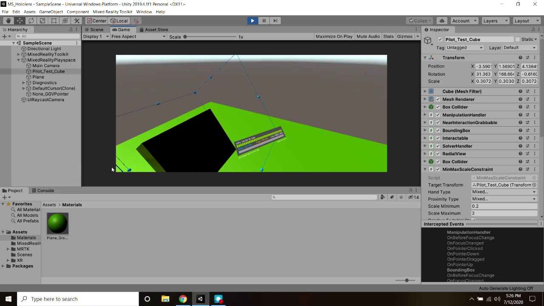Viewport: 544px width, 306px height.
Task: Click Game view Scale slider
Action: click(x=210, y=37)
